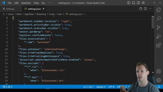
Task: Click the false value of explorer.confirmDelete
Action: point(58,35)
